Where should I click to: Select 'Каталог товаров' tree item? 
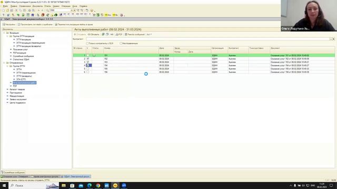coord(17,89)
